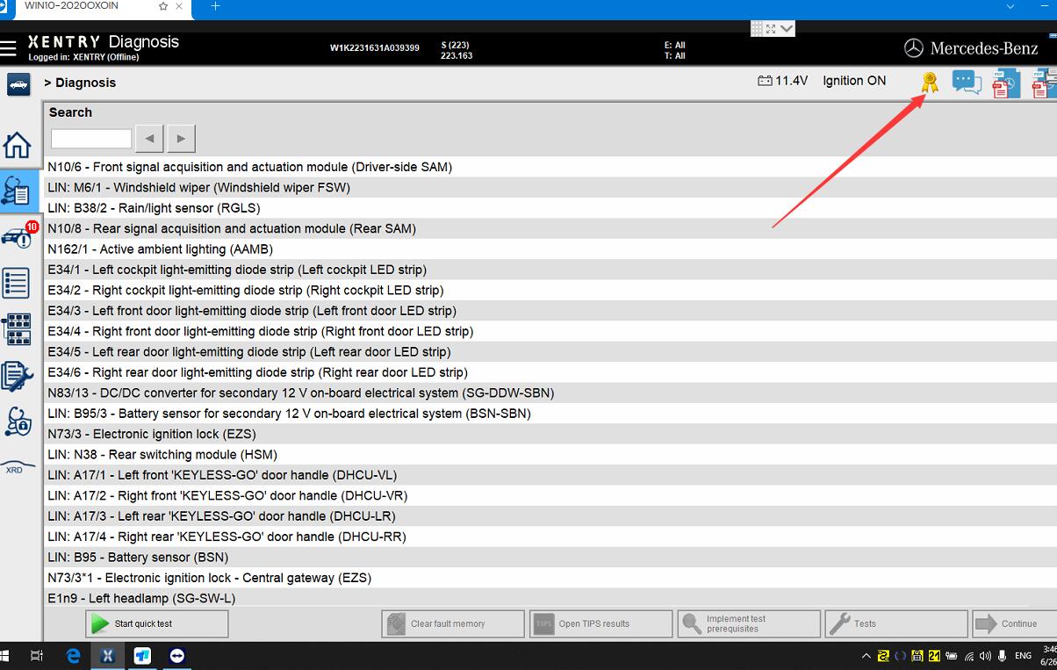Select E34/3 Left front door LED strip row
This screenshot has width=1057, height=670.
click(550, 311)
